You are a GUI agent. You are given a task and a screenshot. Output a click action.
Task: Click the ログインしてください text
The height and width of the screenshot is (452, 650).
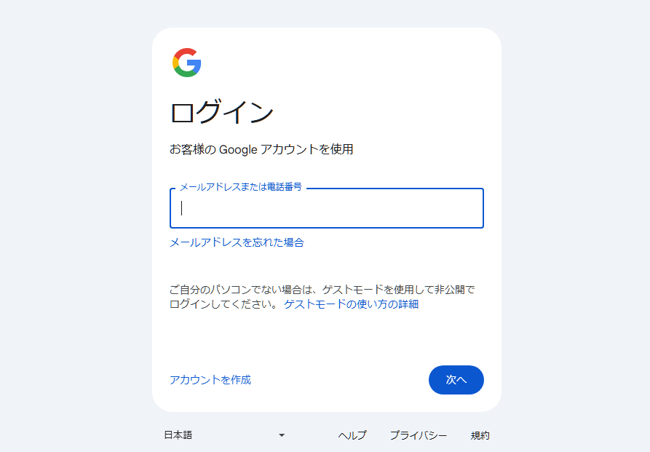(x=222, y=304)
